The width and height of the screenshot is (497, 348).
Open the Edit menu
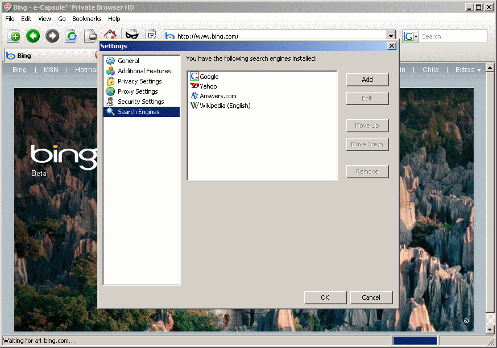click(26, 19)
